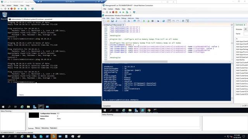
Task: Click Stop Operation square in ISE toolbar
Action: [x=152, y=21]
